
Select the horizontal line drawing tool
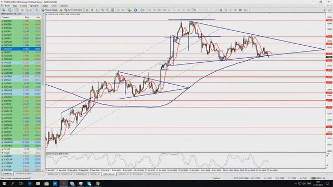(x=211, y=10)
